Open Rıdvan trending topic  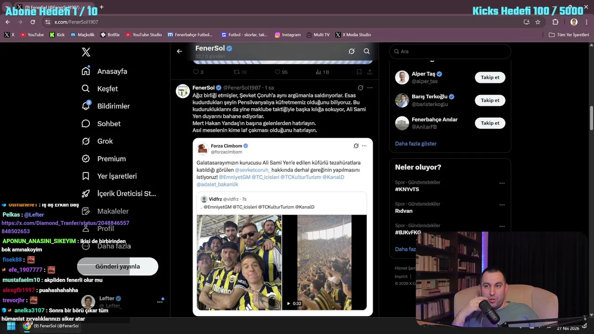(x=404, y=211)
